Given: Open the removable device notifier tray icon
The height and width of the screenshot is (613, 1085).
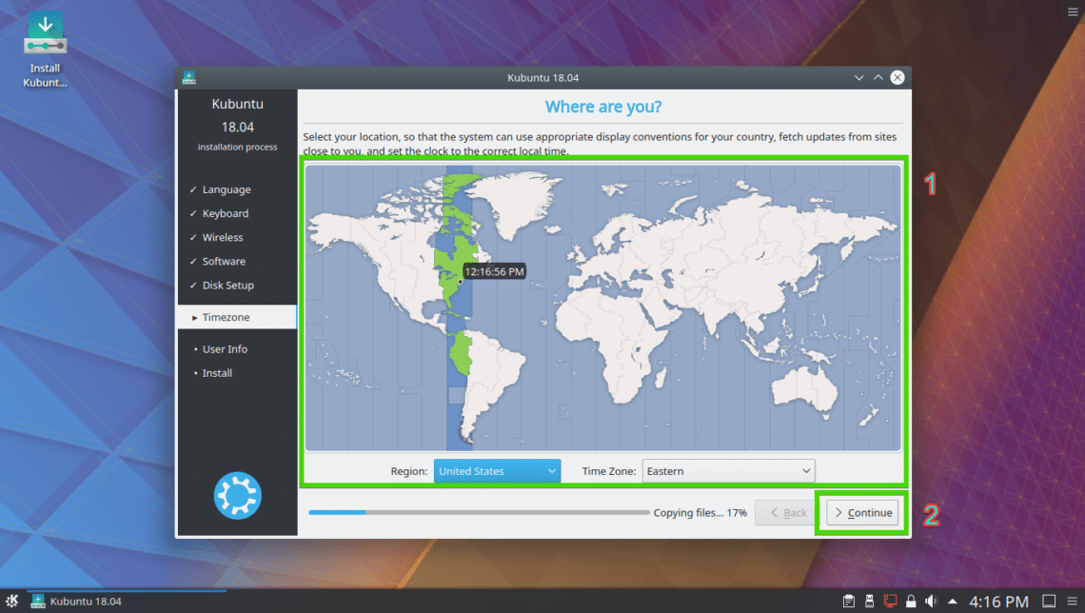Looking at the screenshot, I should 869,602.
